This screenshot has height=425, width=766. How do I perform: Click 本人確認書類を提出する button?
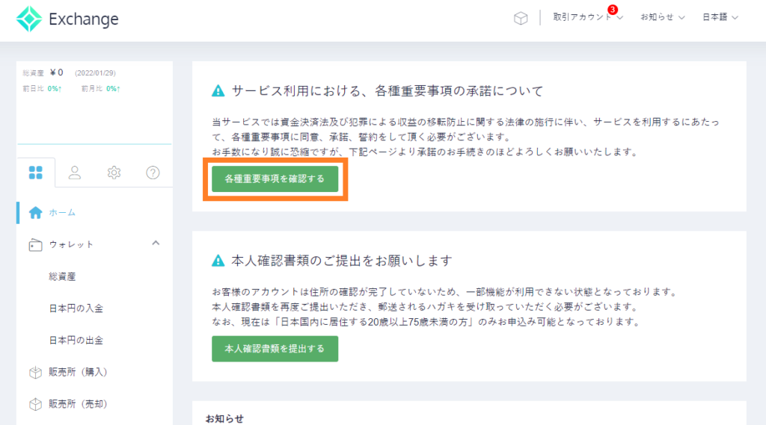275,349
